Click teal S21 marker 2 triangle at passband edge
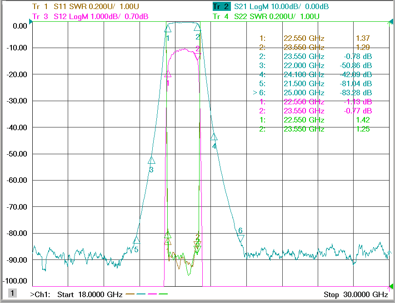This screenshot has height=303, width=395. 197,28
